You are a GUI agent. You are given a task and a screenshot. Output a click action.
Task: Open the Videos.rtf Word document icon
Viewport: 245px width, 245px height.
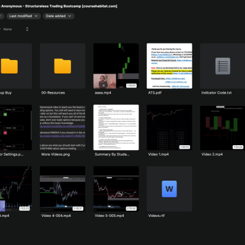click(x=169, y=189)
